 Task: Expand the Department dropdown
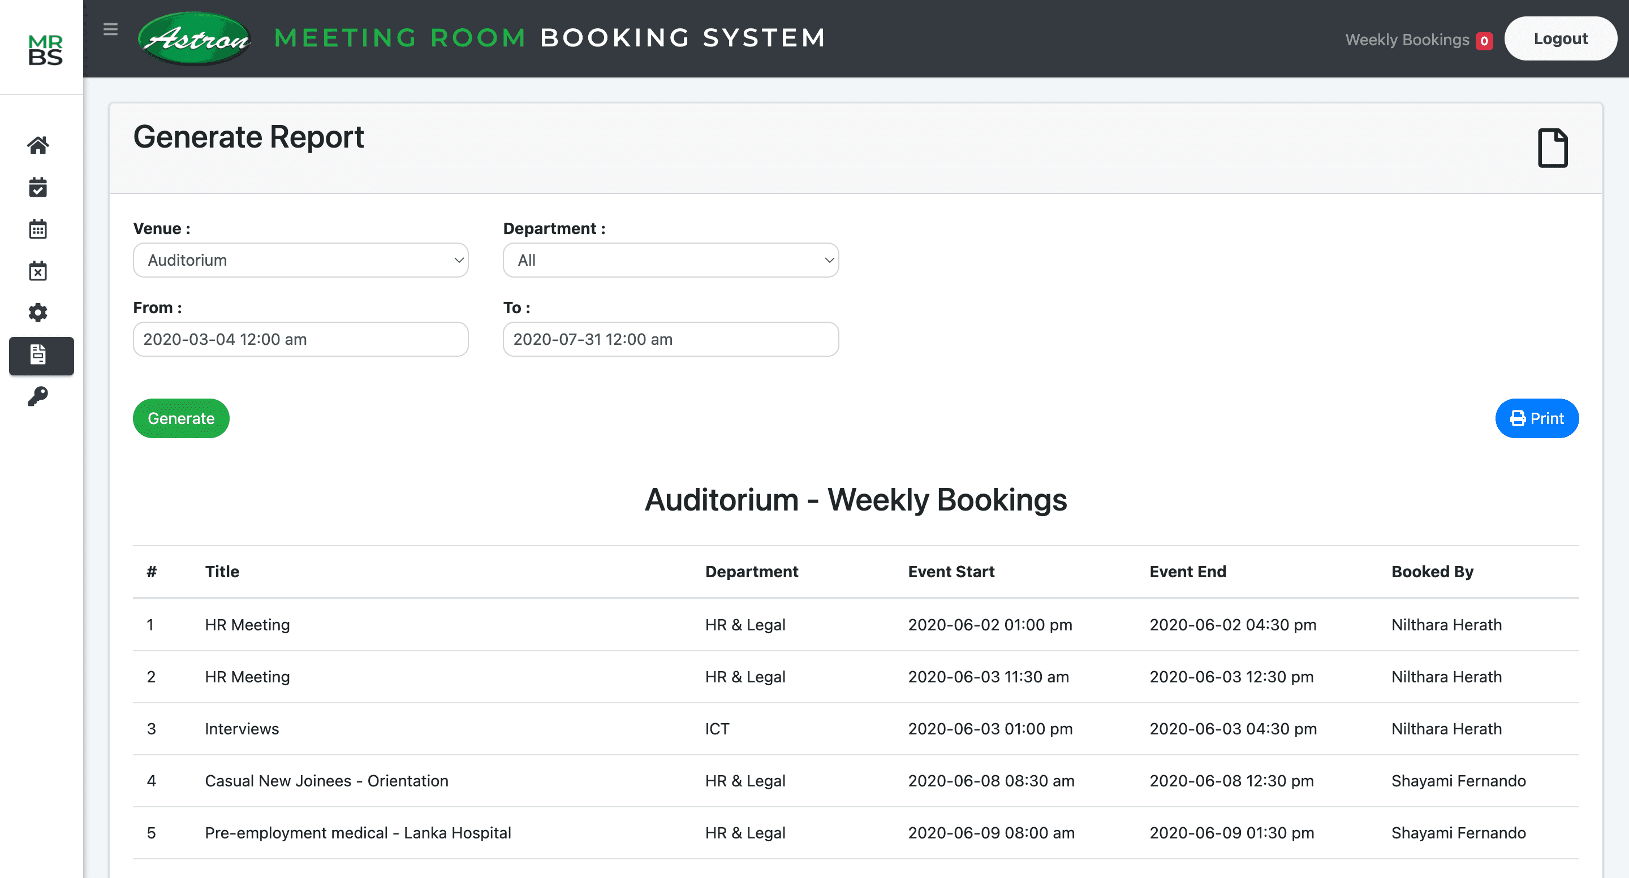pos(670,260)
